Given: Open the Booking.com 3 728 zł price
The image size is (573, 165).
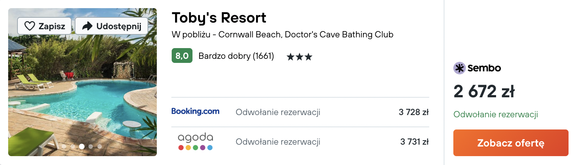Looking at the screenshot, I should 414,112.
